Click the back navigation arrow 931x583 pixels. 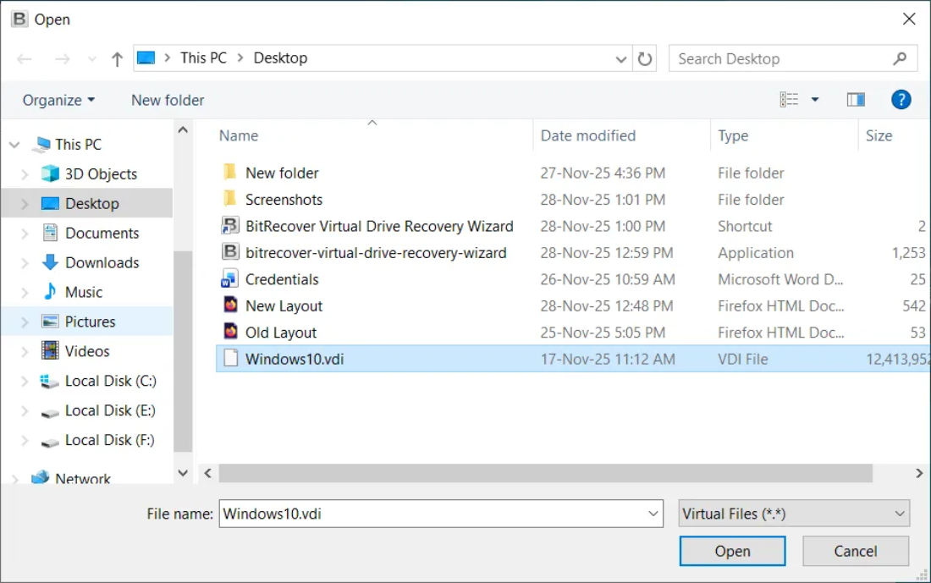[x=24, y=58]
